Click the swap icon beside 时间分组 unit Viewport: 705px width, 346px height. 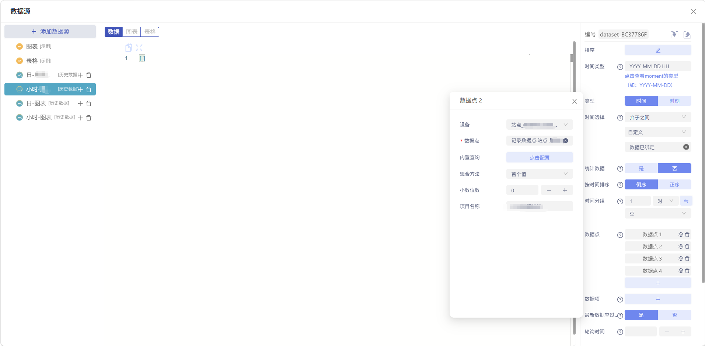point(686,201)
